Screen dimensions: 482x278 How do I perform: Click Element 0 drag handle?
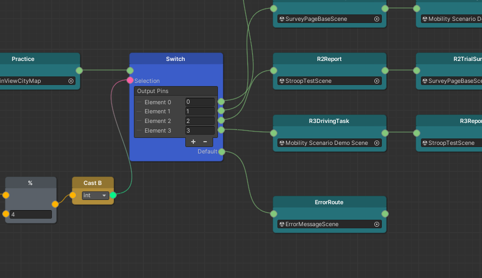tap(139, 102)
